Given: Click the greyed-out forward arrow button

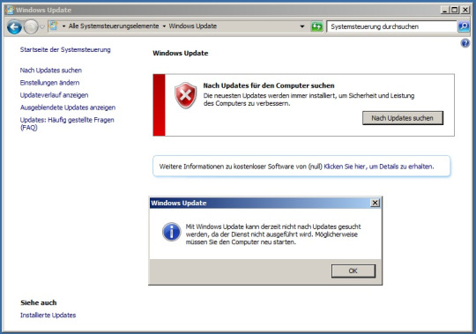Looking at the screenshot, I should pos(31,26).
